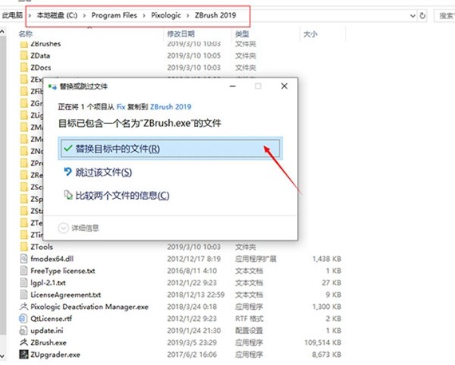Select the FreeType license.txt file icon
This screenshot has height=365, width=455.
(x=24, y=271)
